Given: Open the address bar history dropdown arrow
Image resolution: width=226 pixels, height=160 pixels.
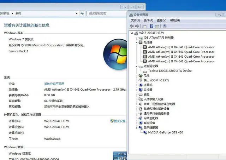Looking at the screenshot, I should coord(77,13).
